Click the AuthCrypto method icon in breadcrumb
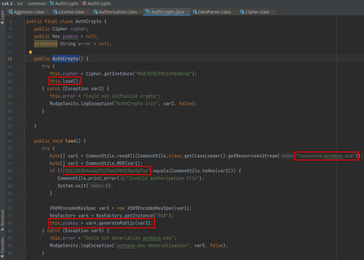 [x=84, y=4]
